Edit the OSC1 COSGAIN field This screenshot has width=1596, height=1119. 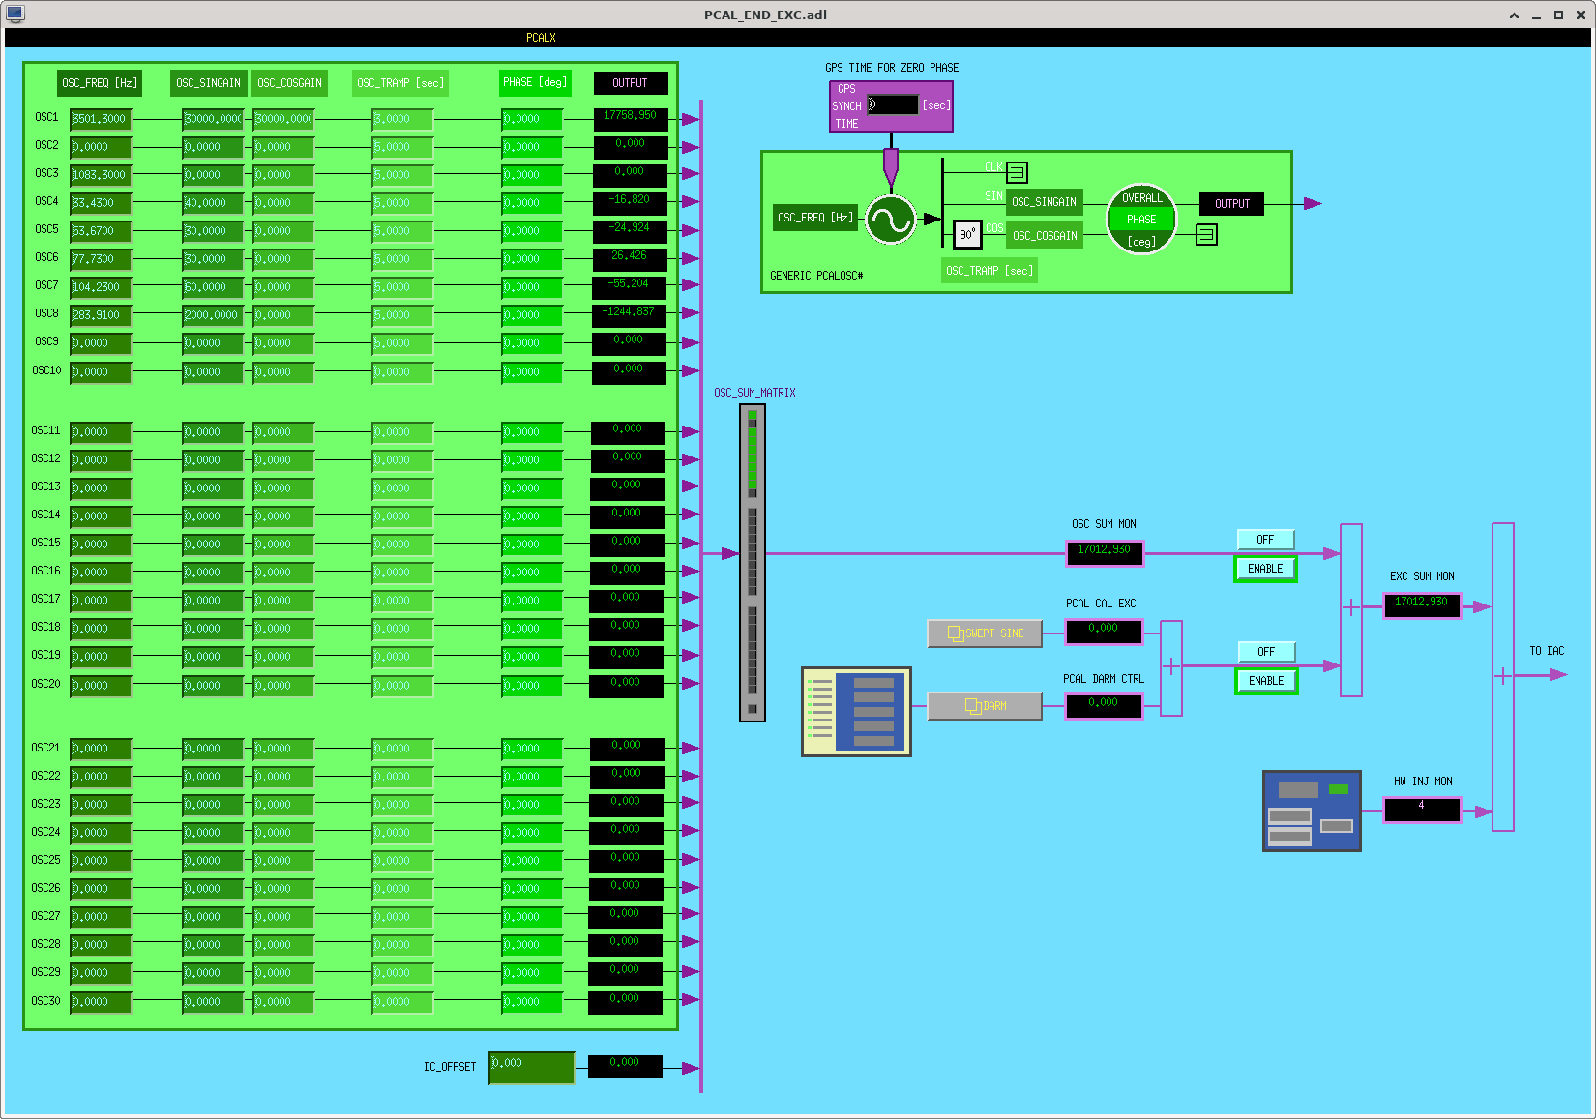(x=283, y=119)
